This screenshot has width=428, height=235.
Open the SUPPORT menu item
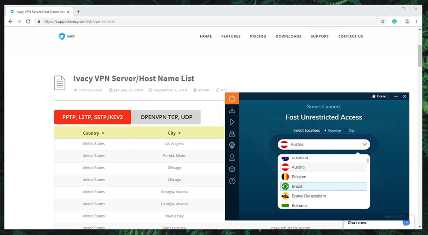(320, 36)
